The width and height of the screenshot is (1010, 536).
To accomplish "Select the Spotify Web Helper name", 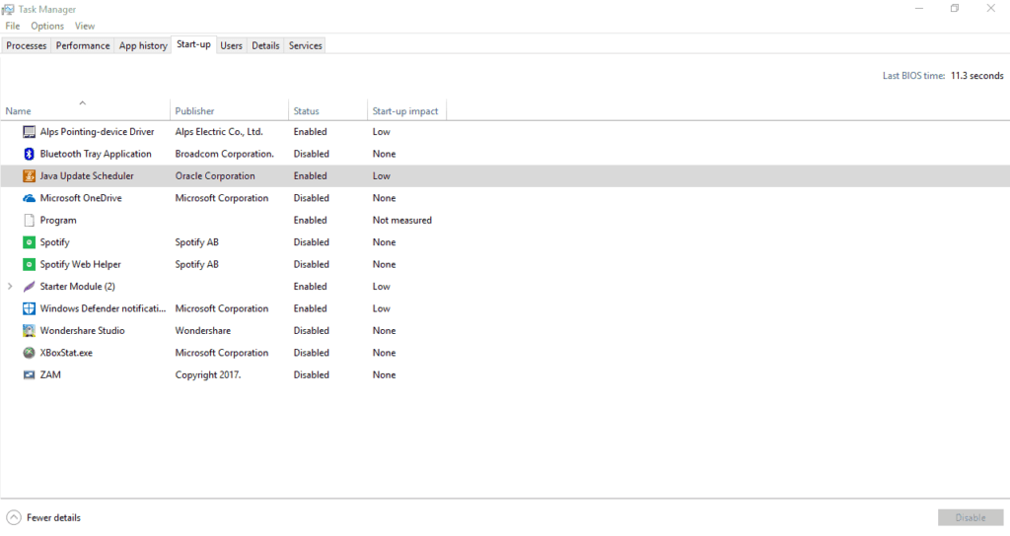I will tap(81, 264).
